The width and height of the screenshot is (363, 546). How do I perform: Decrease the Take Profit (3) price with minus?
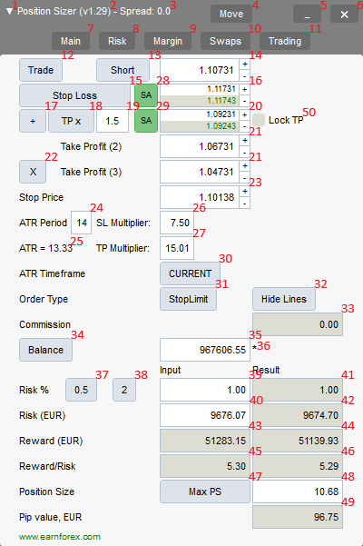[245, 177]
